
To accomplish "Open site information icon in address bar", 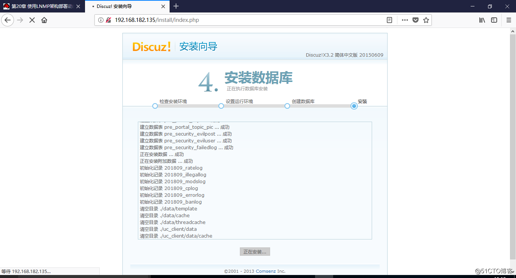I will [101, 20].
